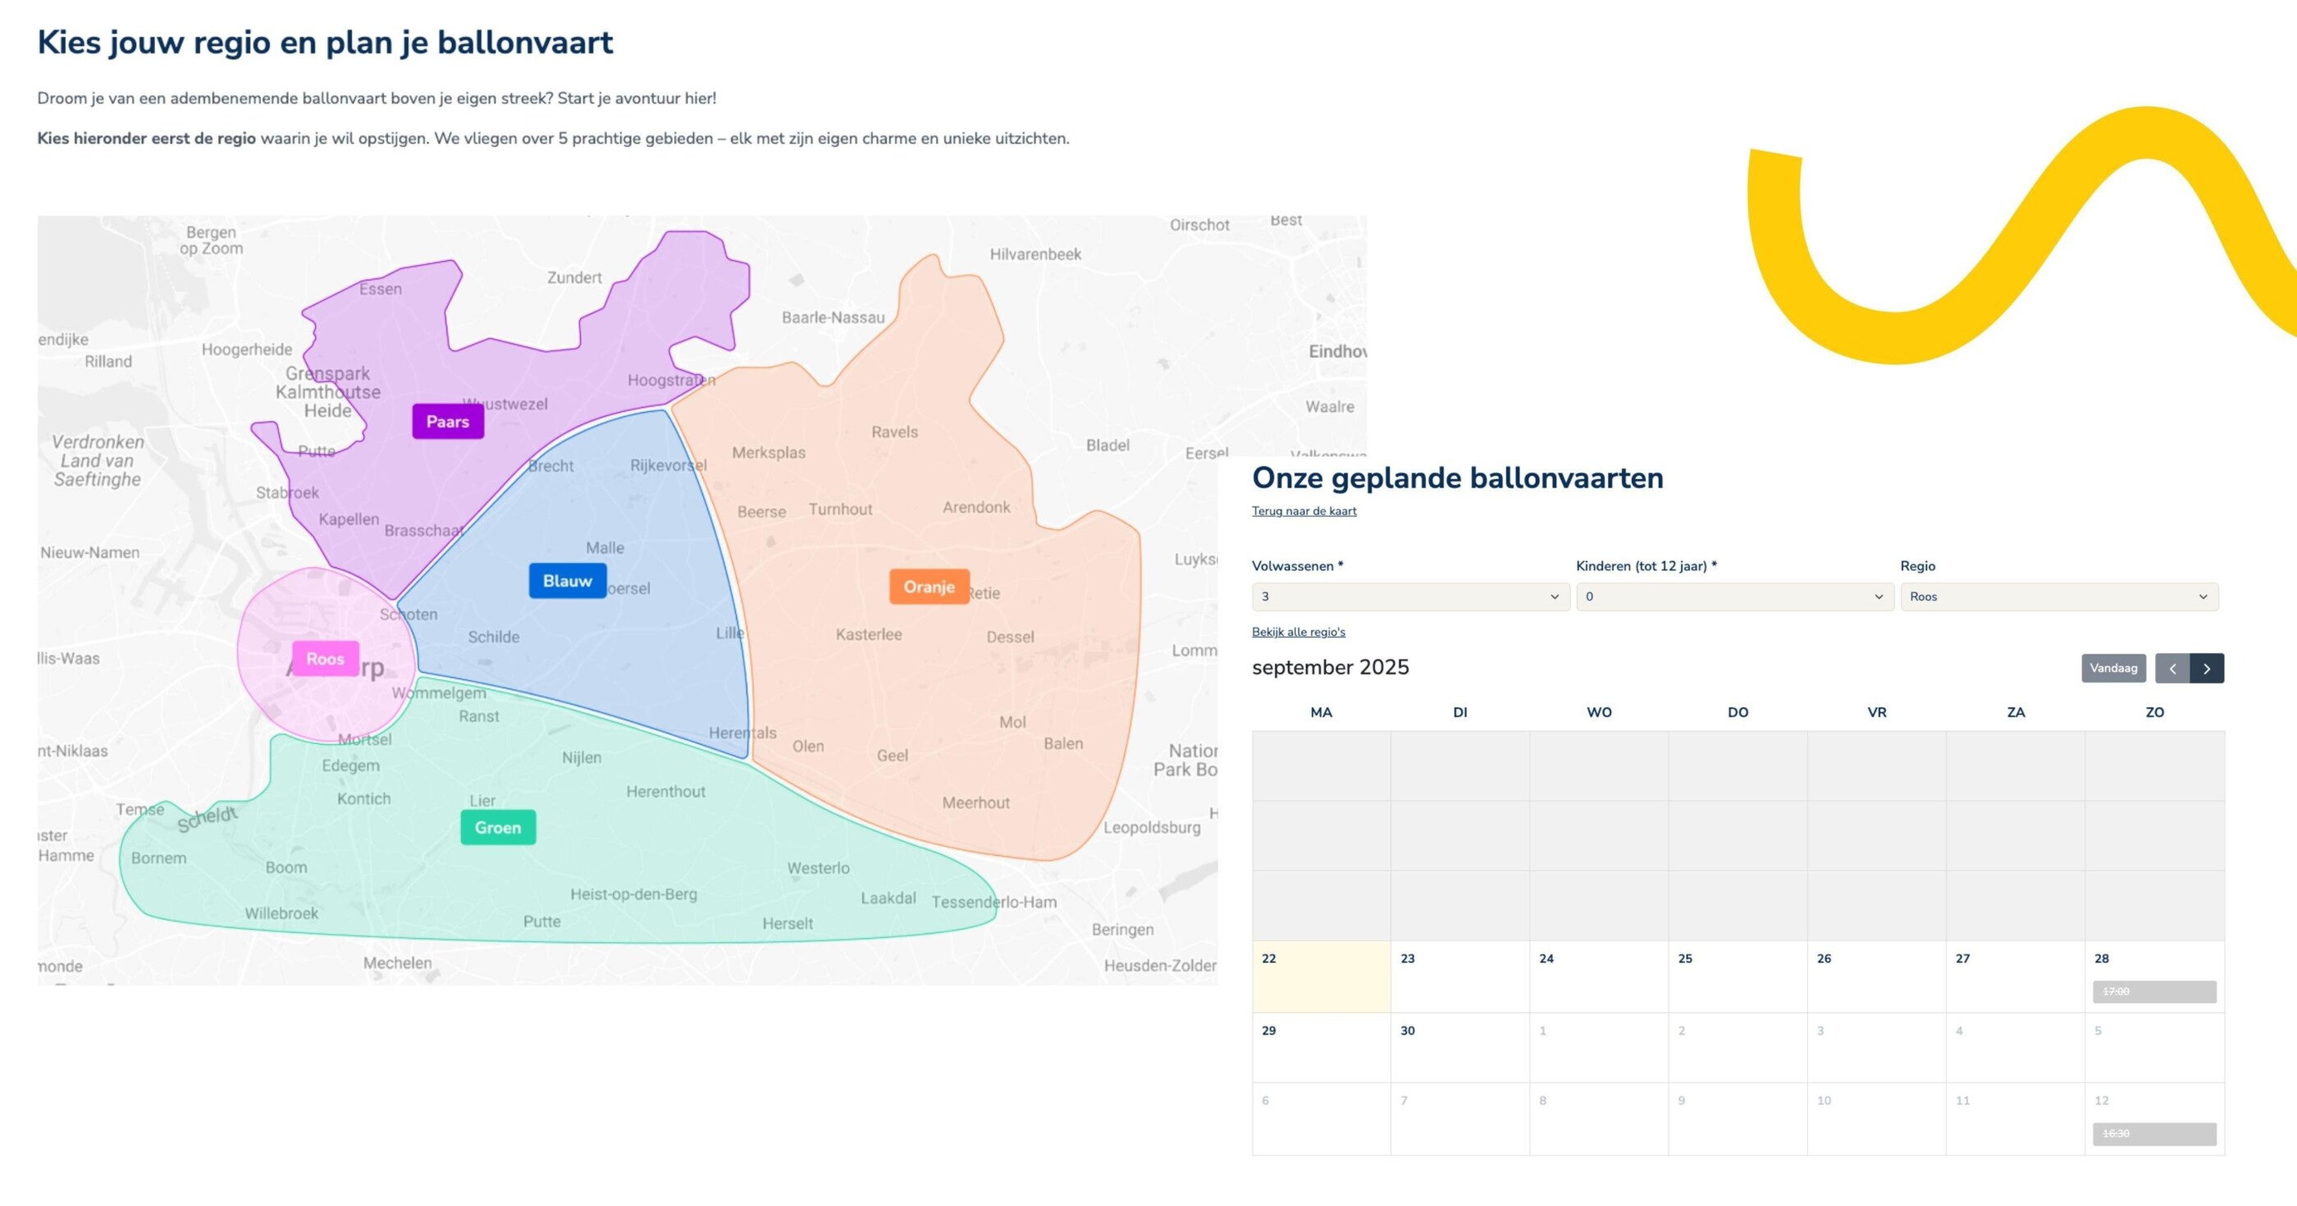Select the Oranje region label on map
This screenshot has width=2297, height=1206.
pos(929,587)
